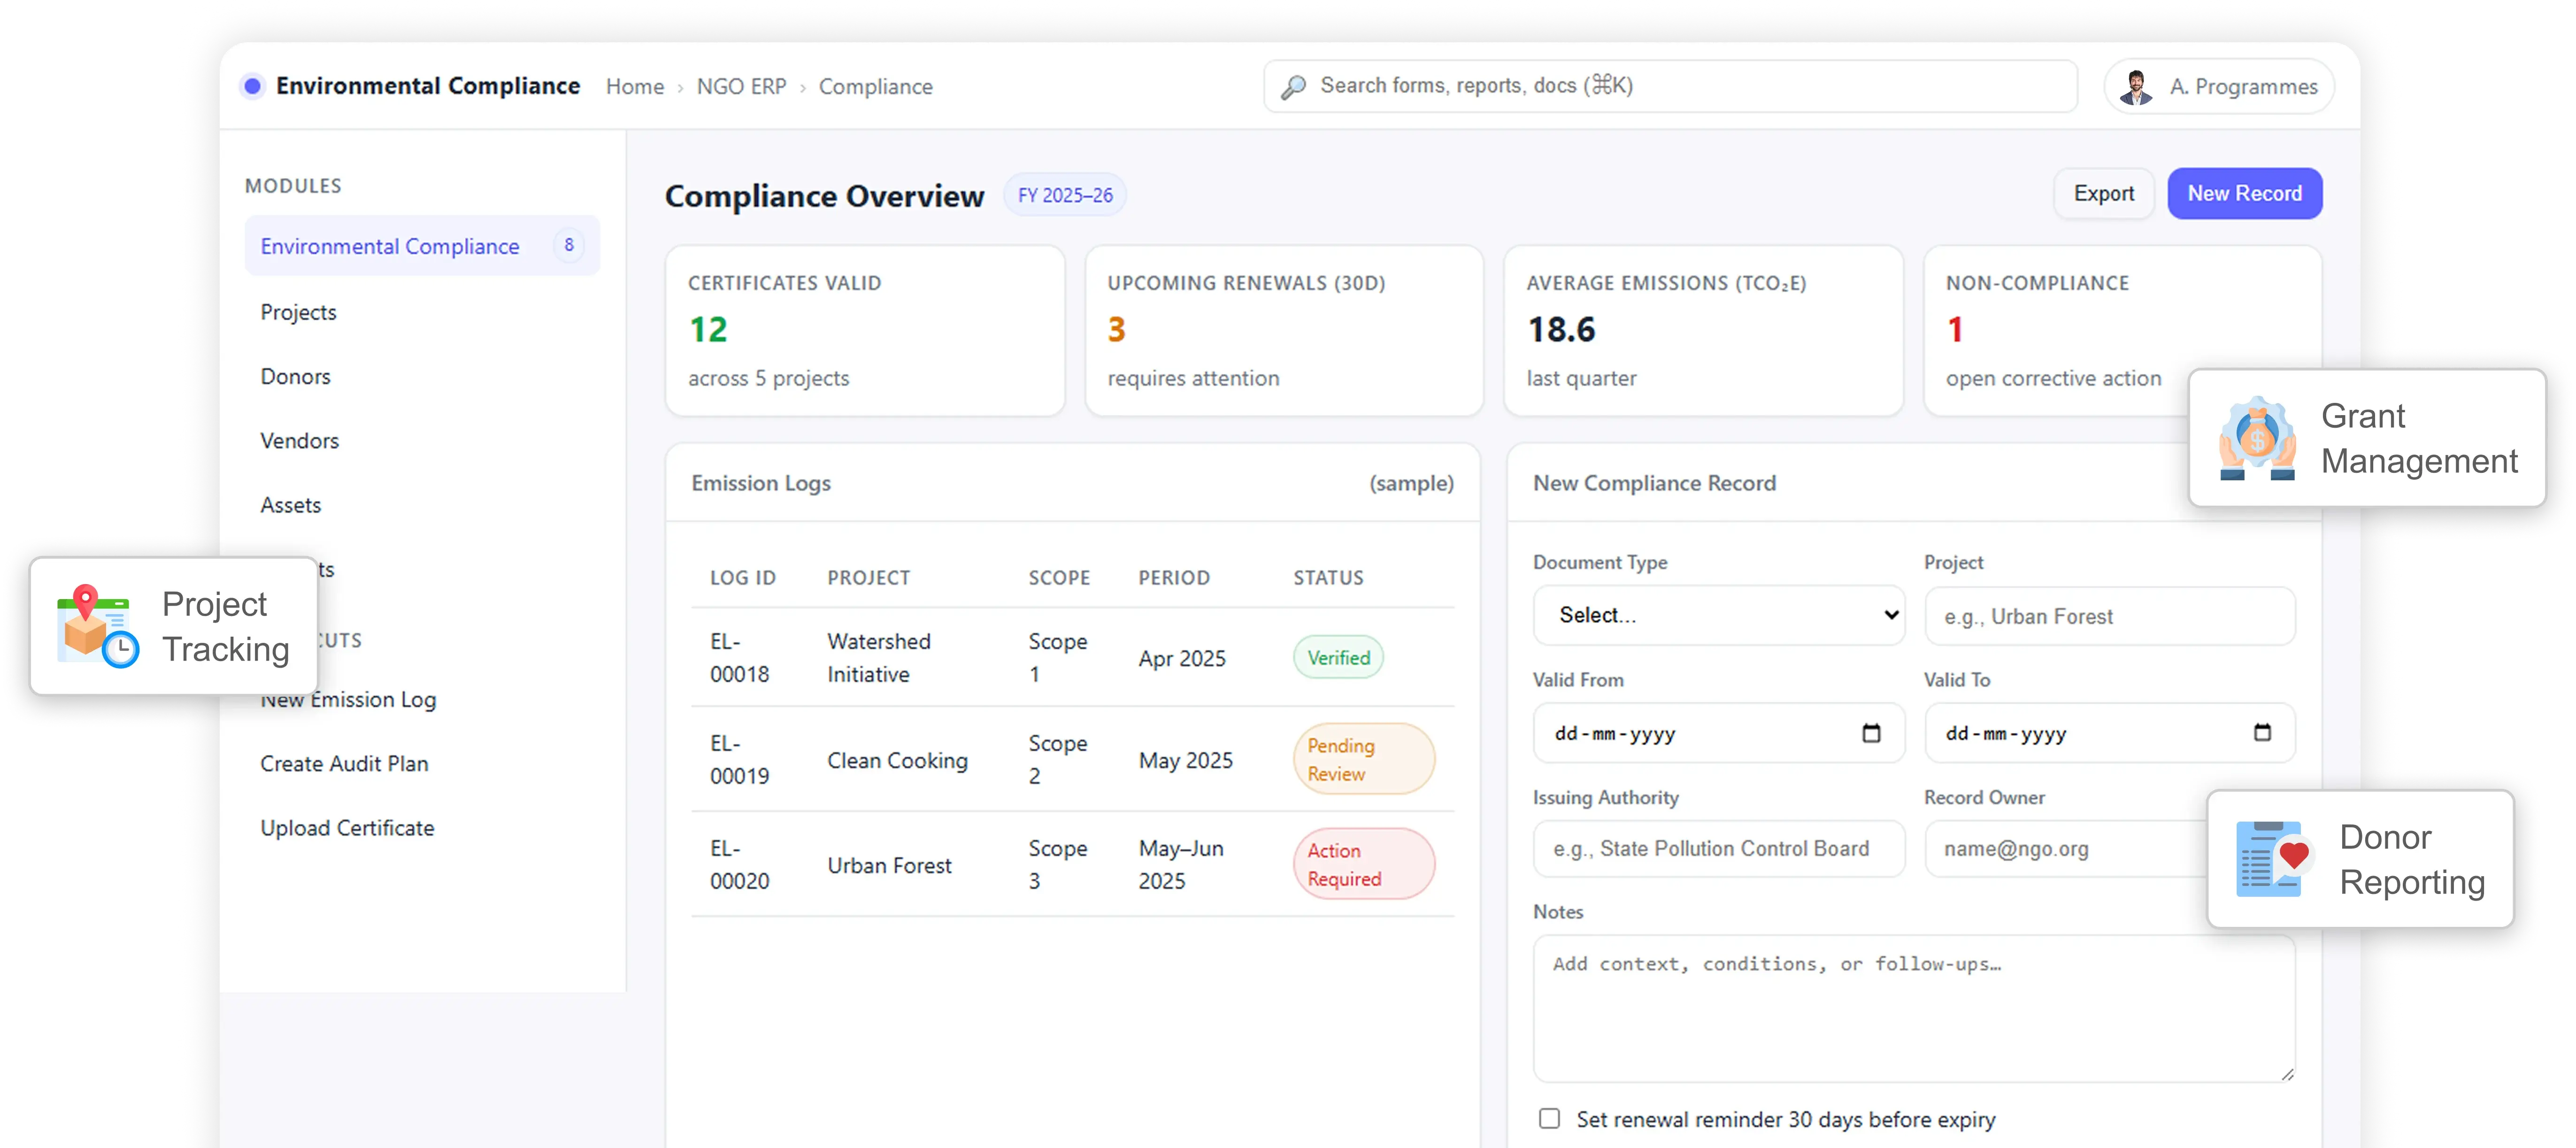Navigate to NGO ERP breadcrumb
This screenshot has height=1148, width=2576.
(x=741, y=86)
